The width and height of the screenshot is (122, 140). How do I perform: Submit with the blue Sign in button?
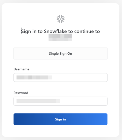61,119
